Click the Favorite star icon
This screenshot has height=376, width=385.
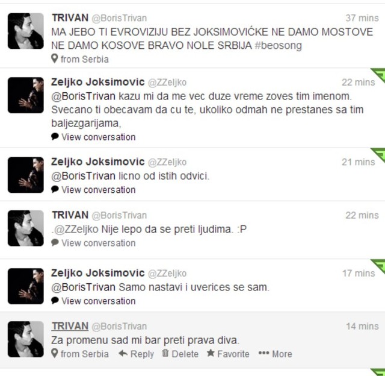tap(211, 353)
